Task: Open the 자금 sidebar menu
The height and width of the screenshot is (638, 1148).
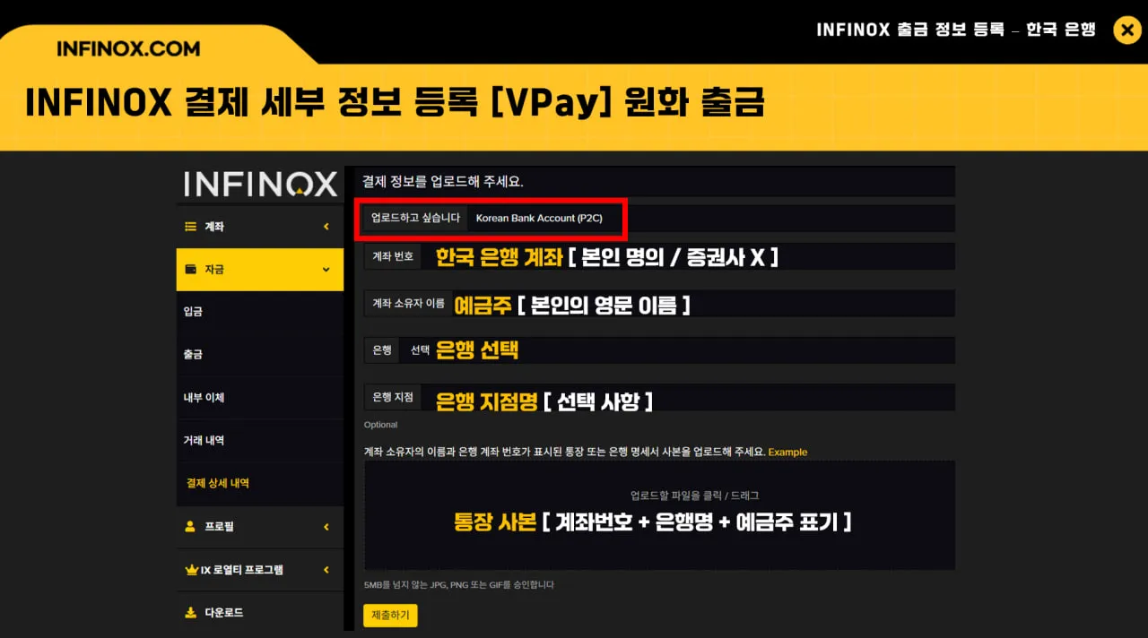Action: click(260, 270)
